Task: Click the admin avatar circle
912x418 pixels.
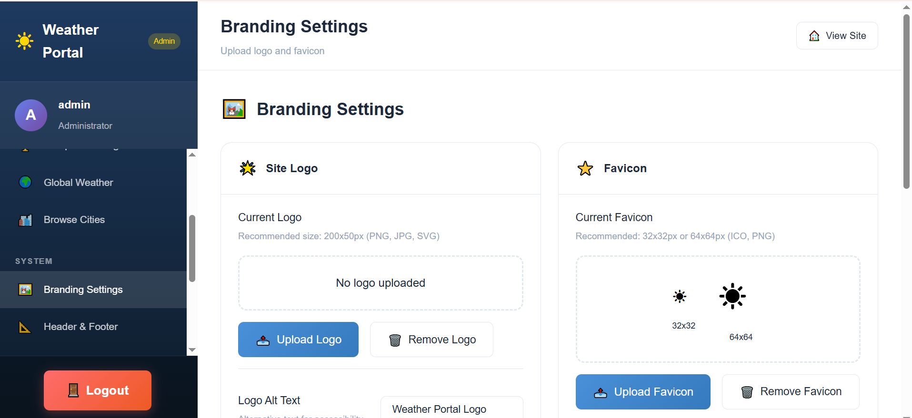Action: (31, 115)
